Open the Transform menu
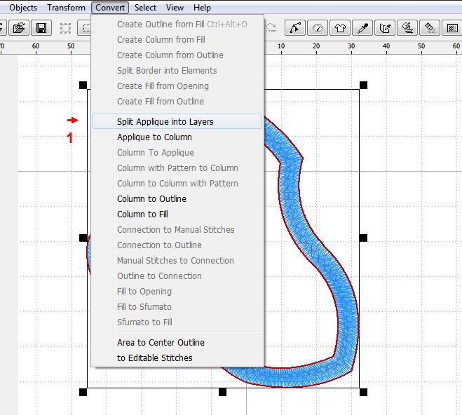 pos(66,8)
